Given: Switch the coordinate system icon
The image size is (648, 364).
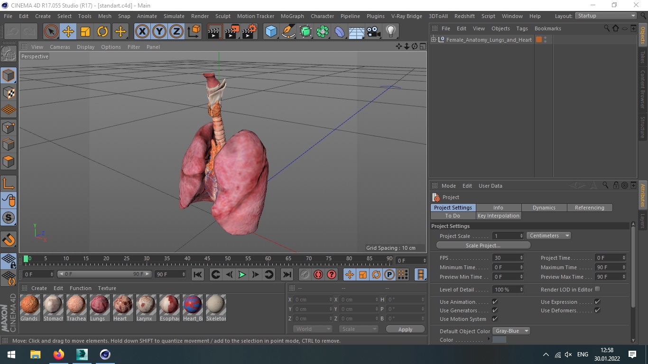Looking at the screenshot, I should [194, 32].
